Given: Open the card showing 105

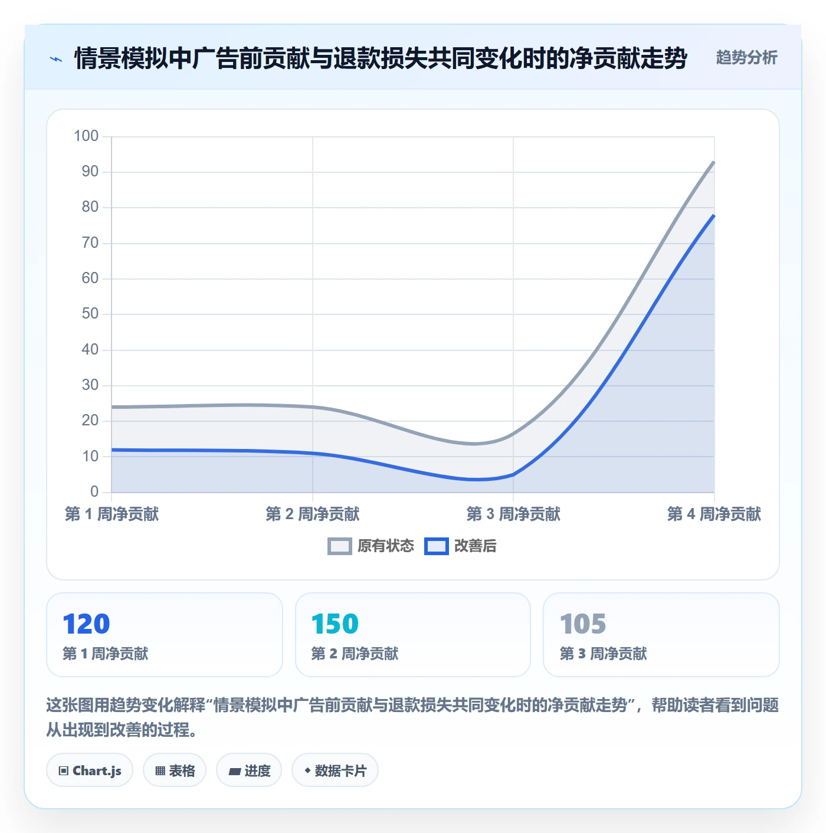Looking at the screenshot, I should 661,635.
